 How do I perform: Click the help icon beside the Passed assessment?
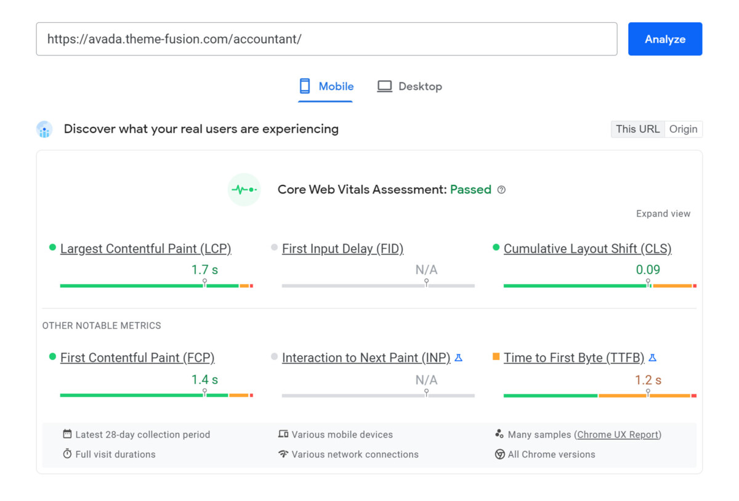coord(501,190)
